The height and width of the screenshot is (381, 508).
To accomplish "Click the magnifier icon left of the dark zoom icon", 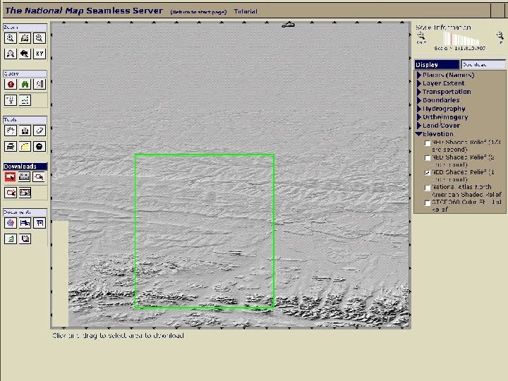I will (x=11, y=54).
